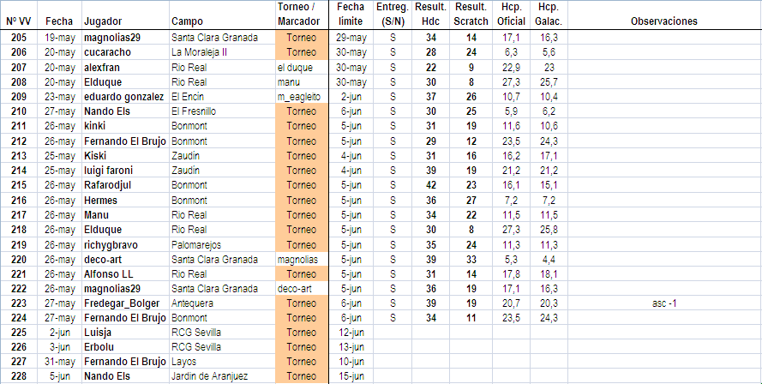Image resolution: width=762 pixels, height=384 pixels.
Task: Click the 'Observaciones' column header
Action: point(663,21)
